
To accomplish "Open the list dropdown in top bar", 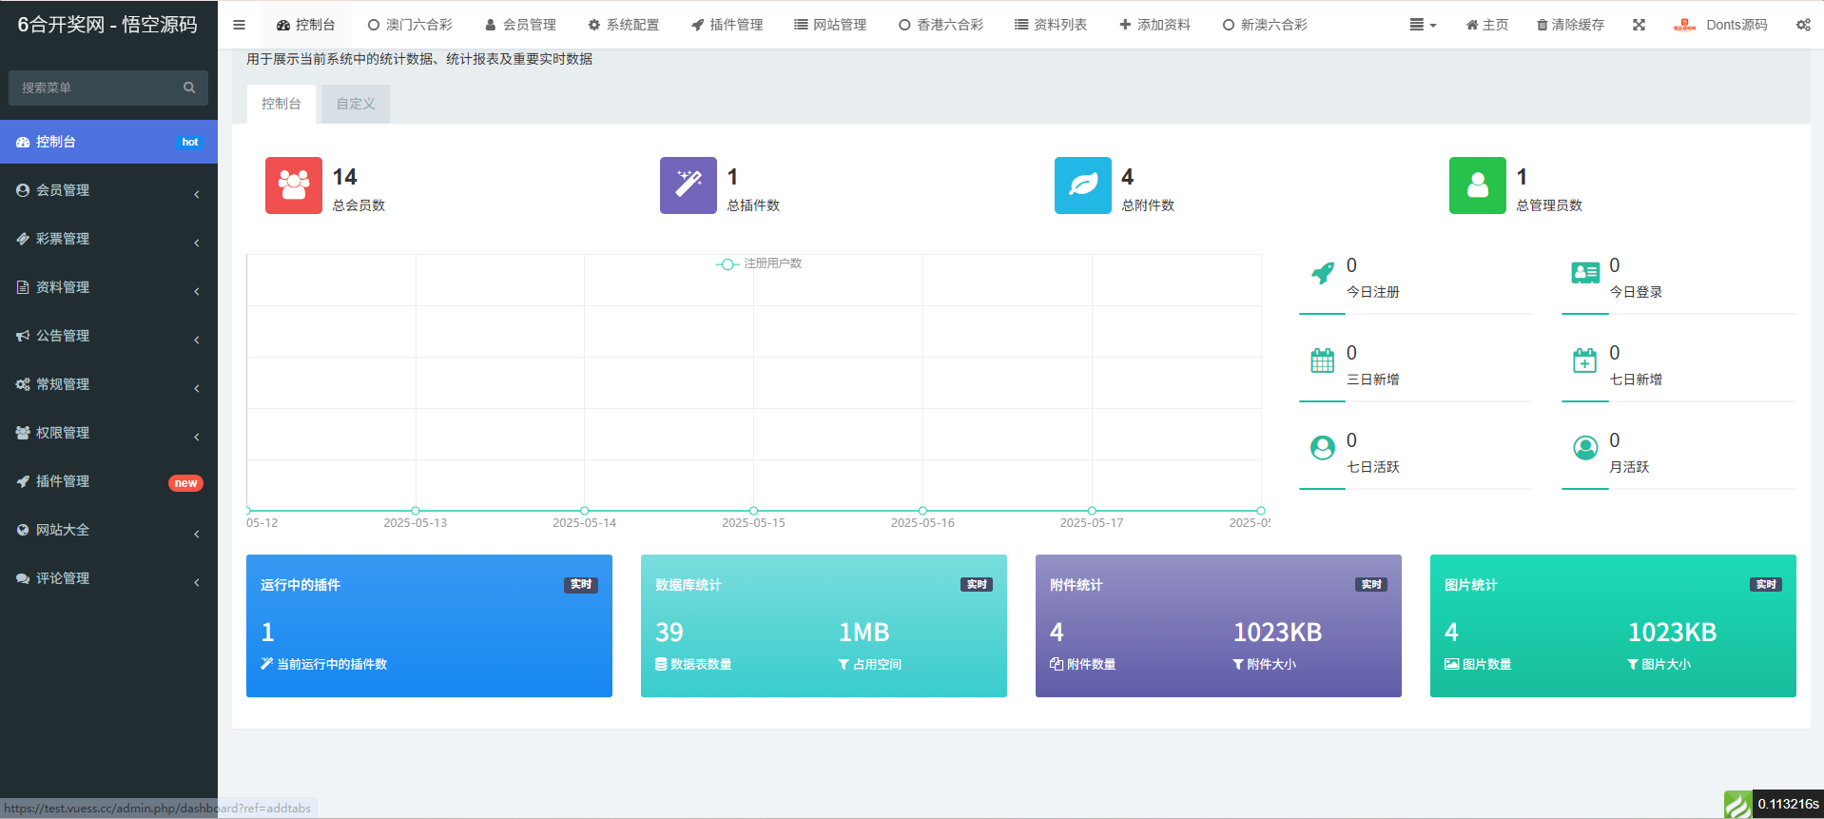I will pyautogui.click(x=1422, y=25).
